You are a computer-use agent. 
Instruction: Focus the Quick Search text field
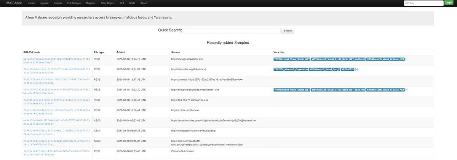232,30
